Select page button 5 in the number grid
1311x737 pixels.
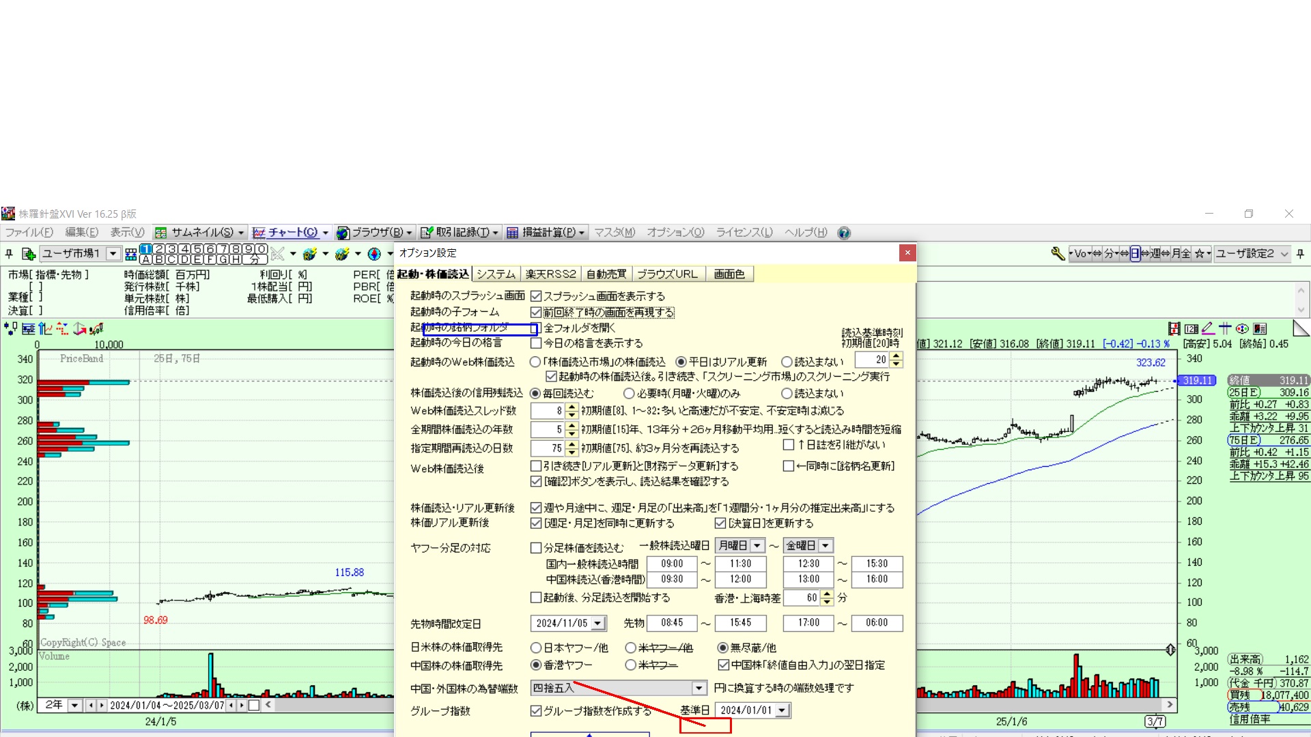197,249
